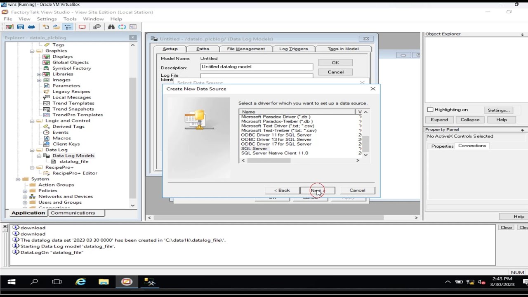Click the Displays icon in the Explorer tree

(46, 57)
